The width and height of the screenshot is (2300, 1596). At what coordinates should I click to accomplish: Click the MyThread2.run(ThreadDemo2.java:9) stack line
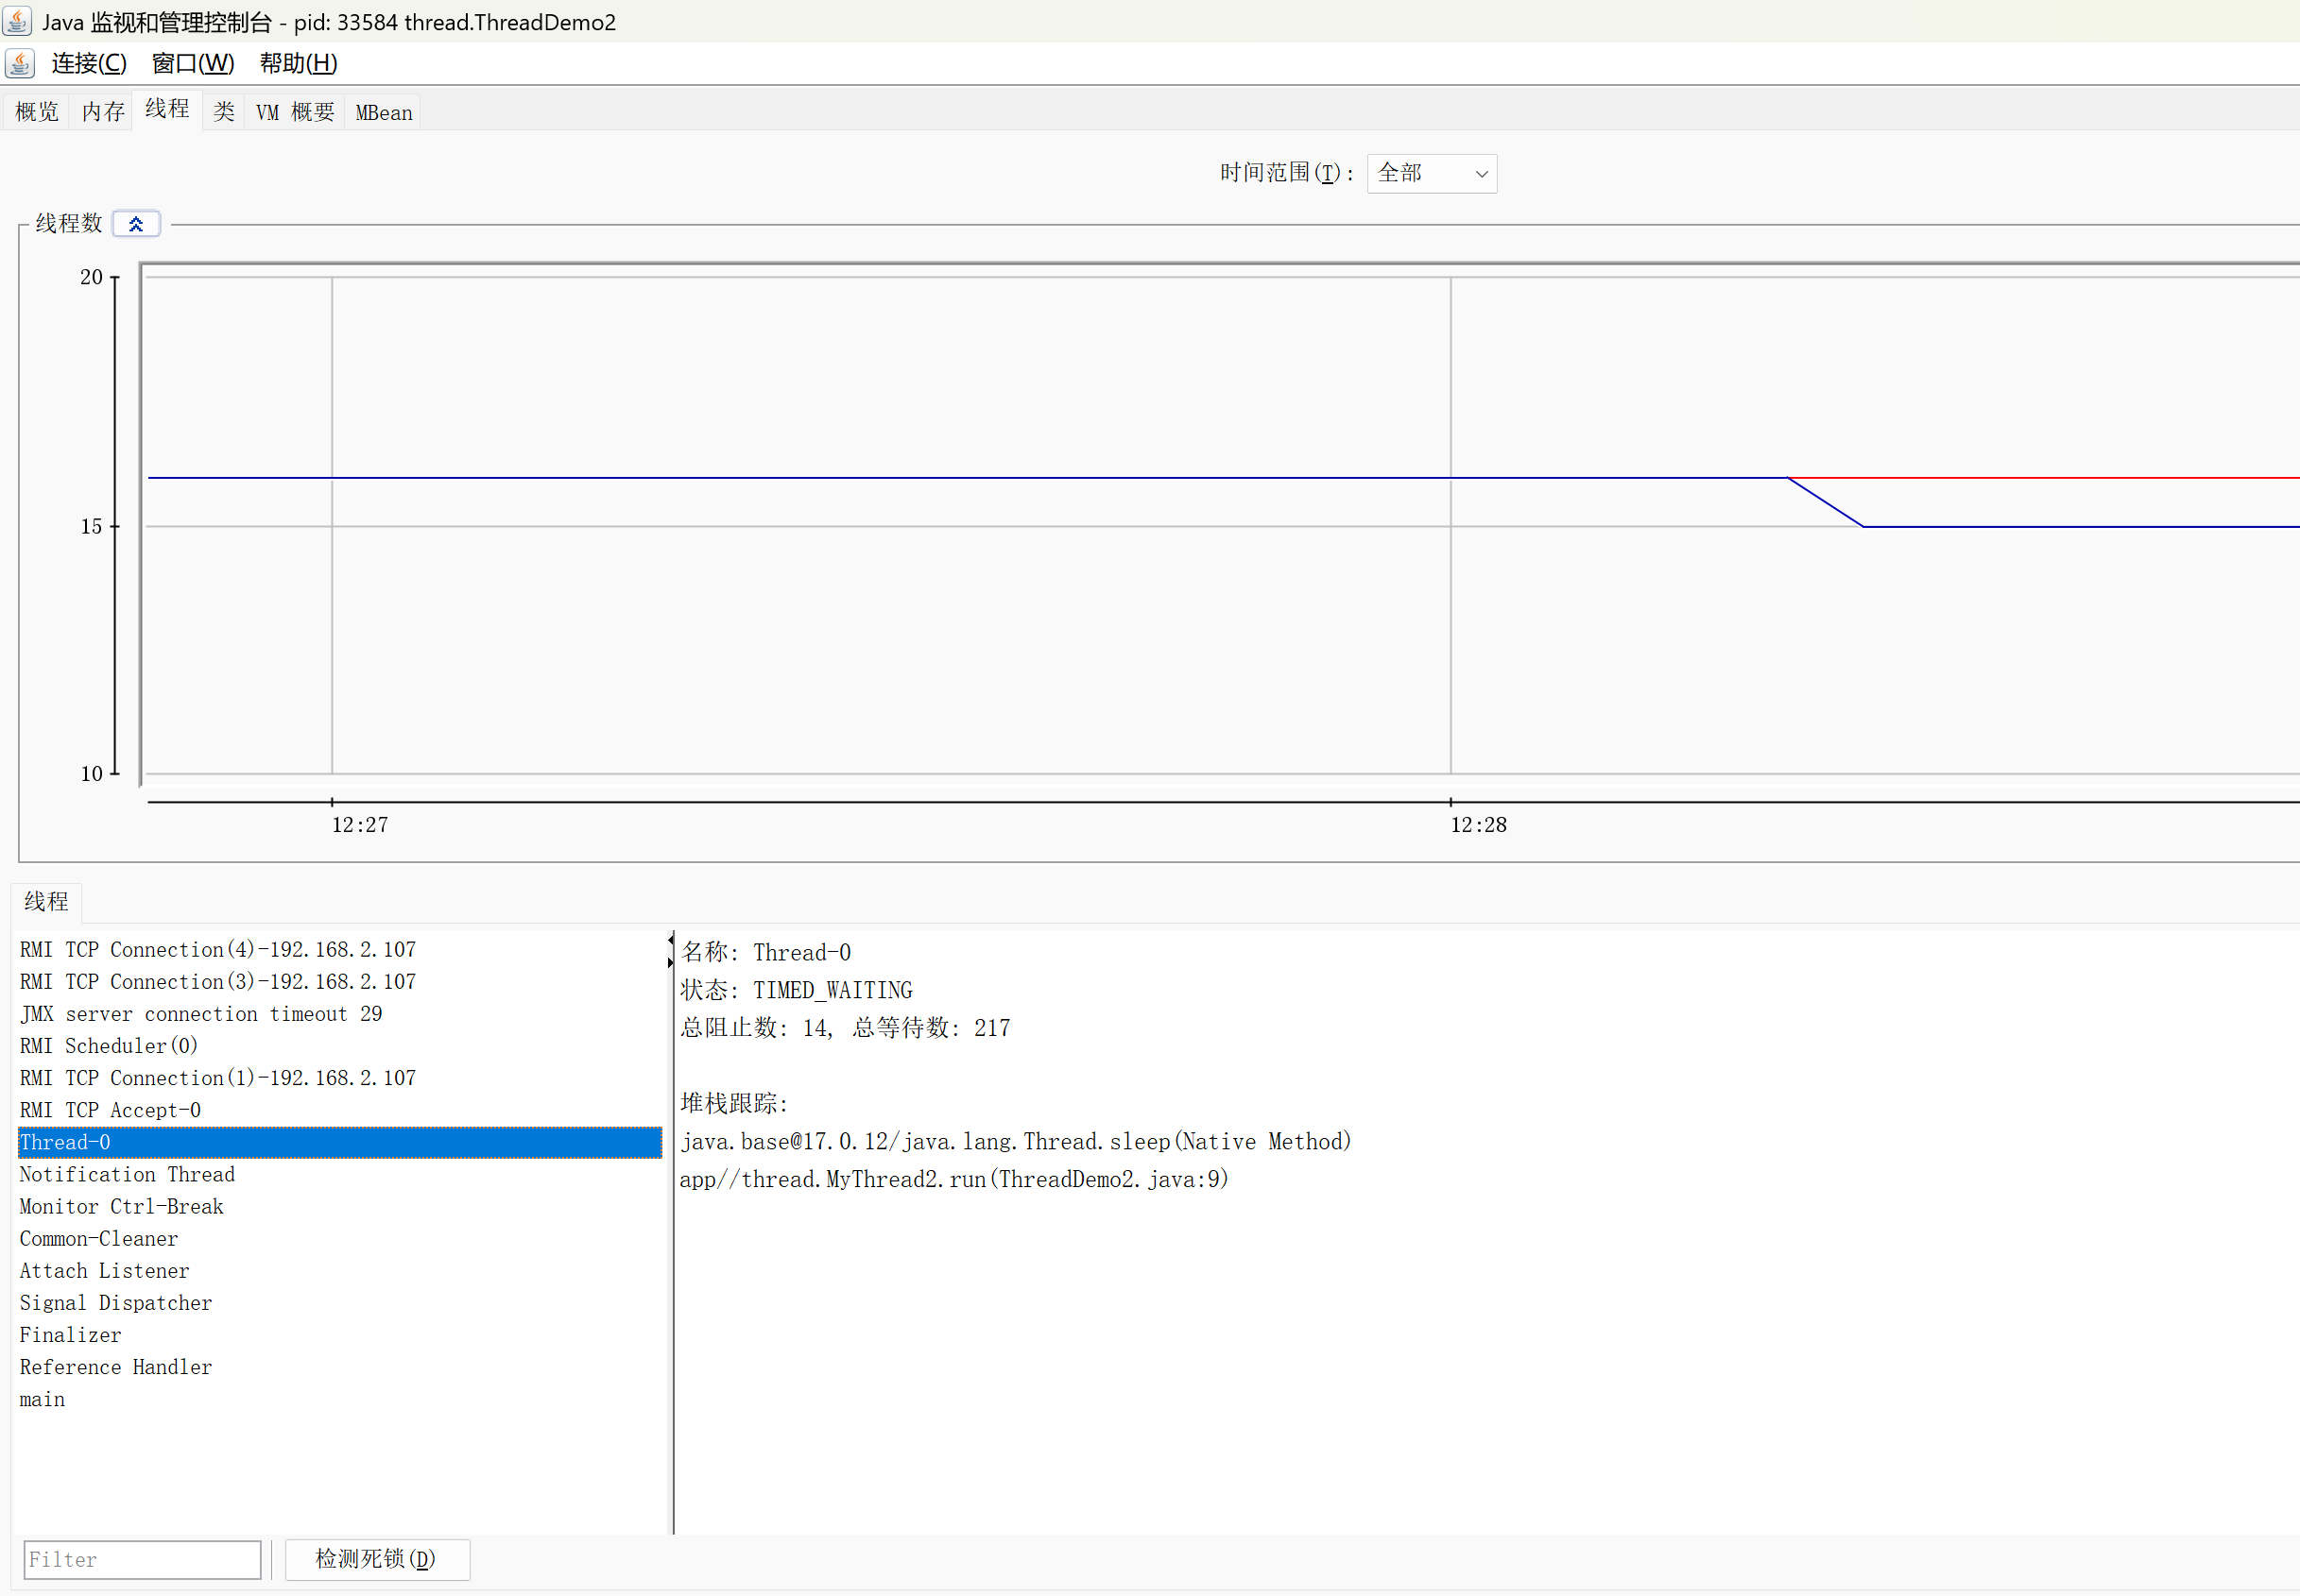pos(953,1179)
